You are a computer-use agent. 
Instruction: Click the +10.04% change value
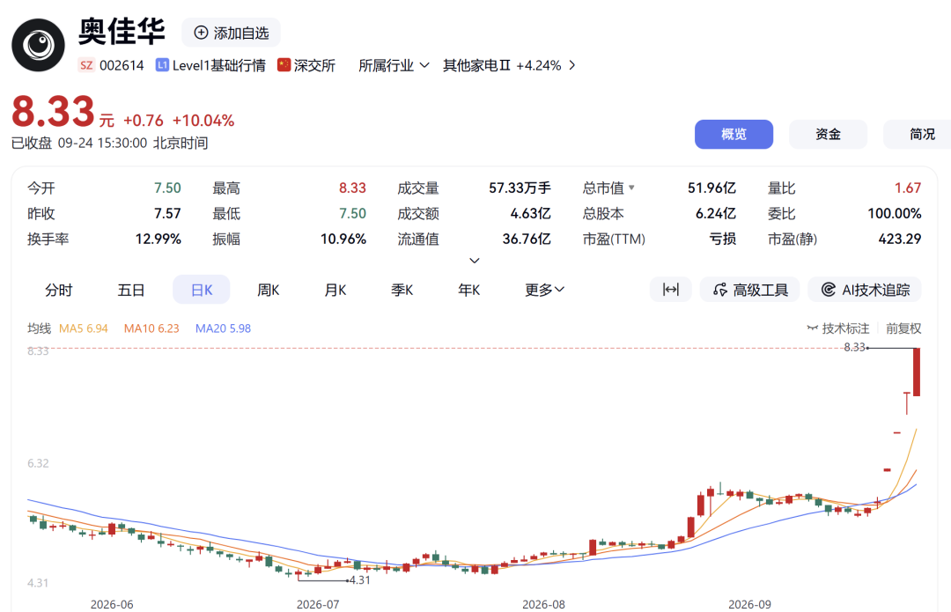click(203, 120)
